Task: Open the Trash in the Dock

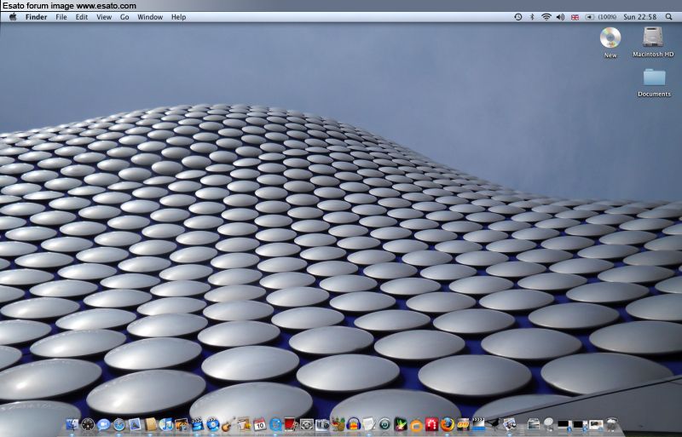Action: (x=611, y=423)
